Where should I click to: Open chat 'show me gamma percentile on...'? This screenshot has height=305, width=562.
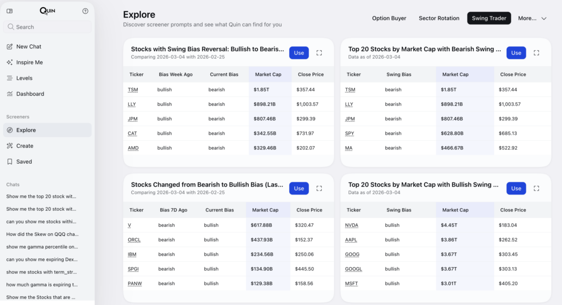click(42, 247)
